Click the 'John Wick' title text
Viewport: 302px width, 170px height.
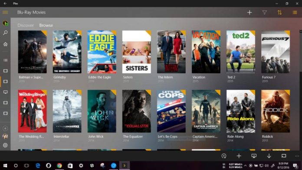coord(96,137)
